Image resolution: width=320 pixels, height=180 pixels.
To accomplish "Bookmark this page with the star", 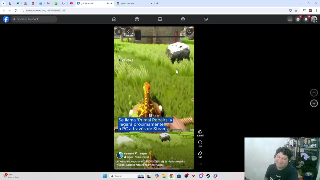I will pyautogui.click(x=296, y=10).
